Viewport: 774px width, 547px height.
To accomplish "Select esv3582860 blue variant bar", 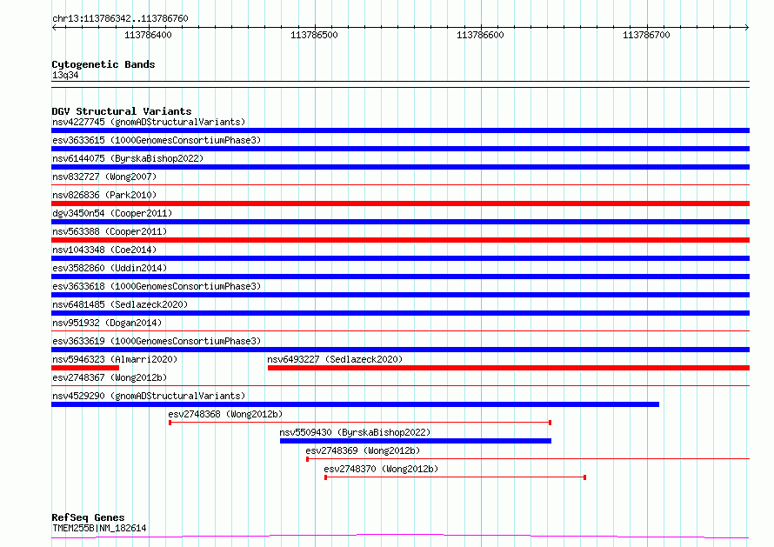I will click(400, 277).
